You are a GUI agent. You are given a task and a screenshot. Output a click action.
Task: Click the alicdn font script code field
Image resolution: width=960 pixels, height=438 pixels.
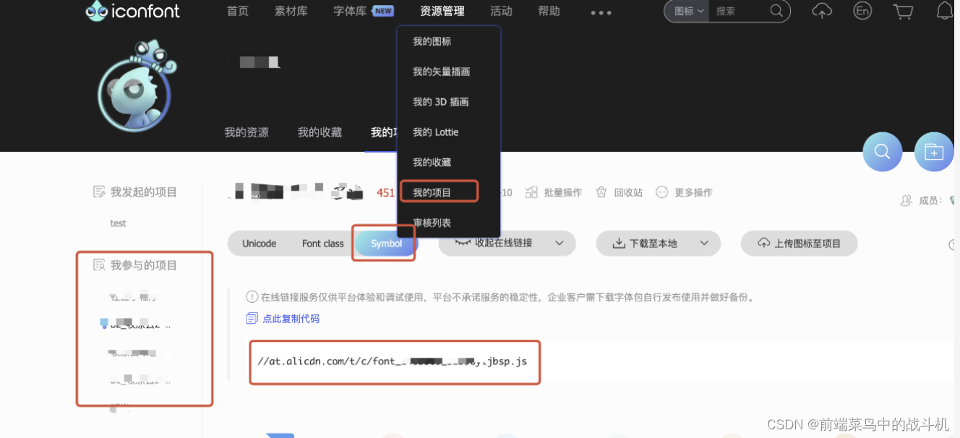[395, 361]
